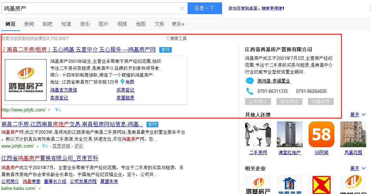Open the 鸿基荣誉 sublink
The image size is (371, 194).
point(31,182)
